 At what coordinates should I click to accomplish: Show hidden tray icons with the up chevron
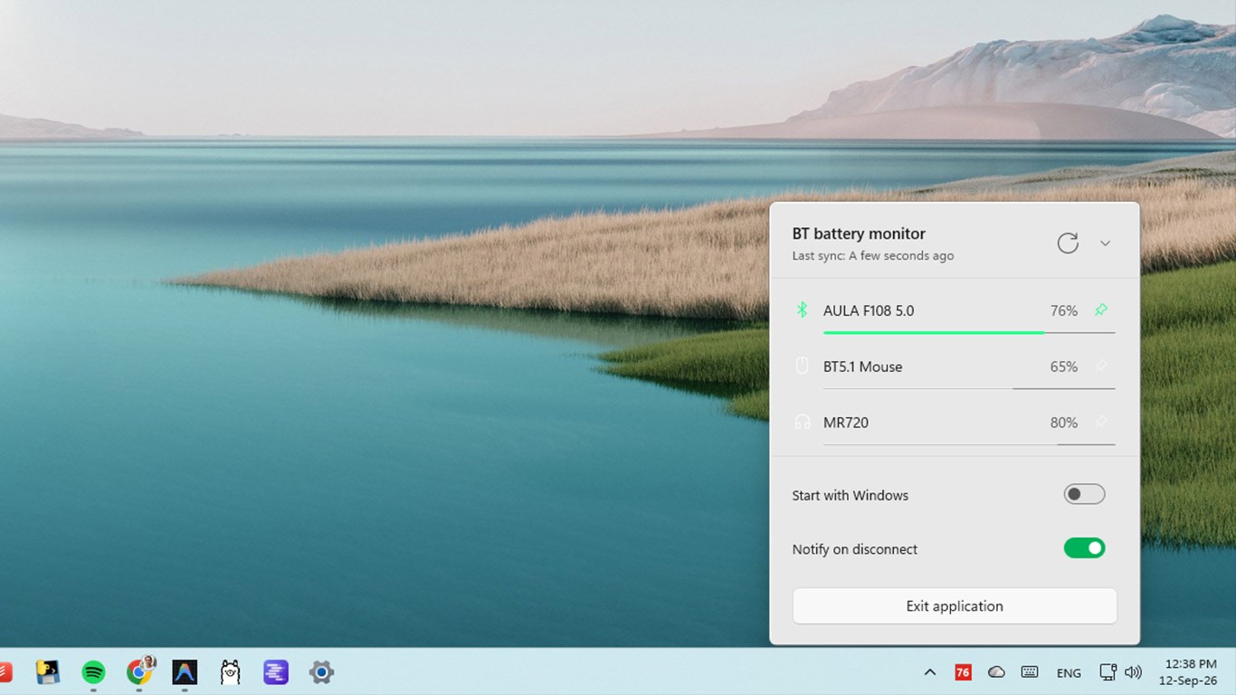(929, 672)
